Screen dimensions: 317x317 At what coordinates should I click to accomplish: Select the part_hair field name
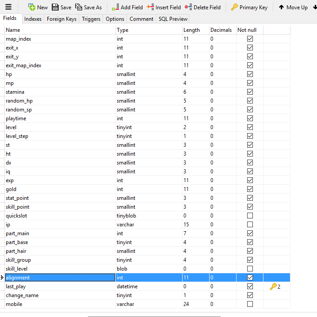(x=16, y=251)
